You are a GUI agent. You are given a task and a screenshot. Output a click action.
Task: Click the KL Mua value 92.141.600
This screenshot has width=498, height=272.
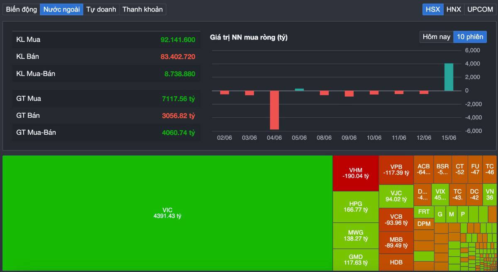tap(178, 40)
